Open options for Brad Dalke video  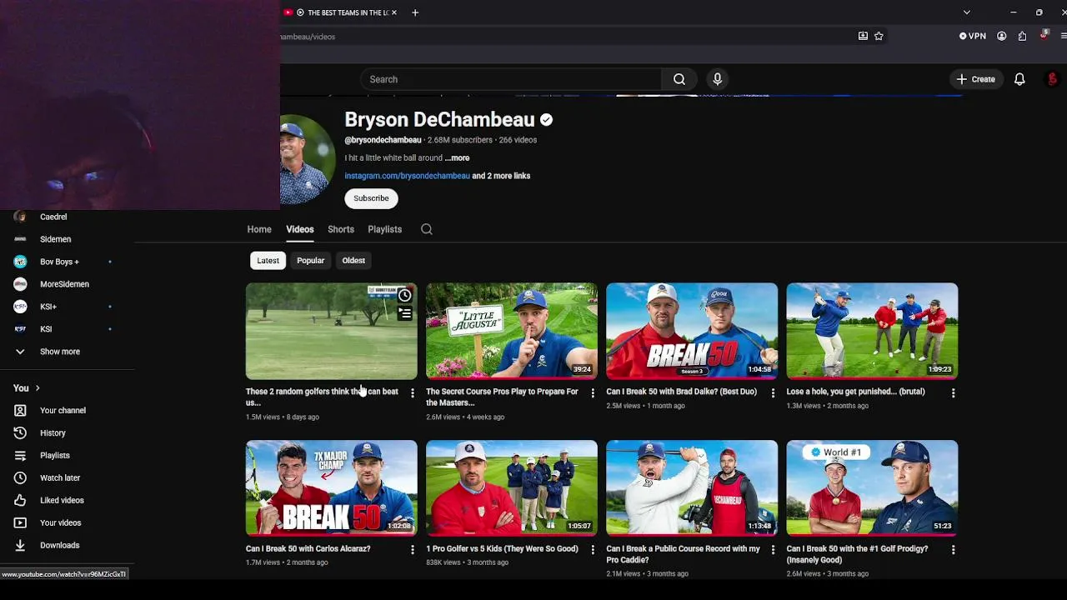point(773,392)
